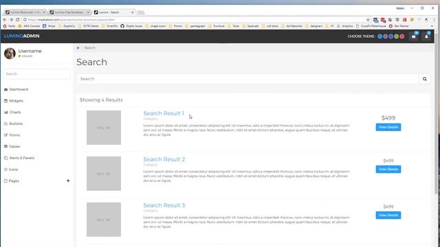Open the AWS Console bookmark
440x247 pixels.
coord(29,26)
